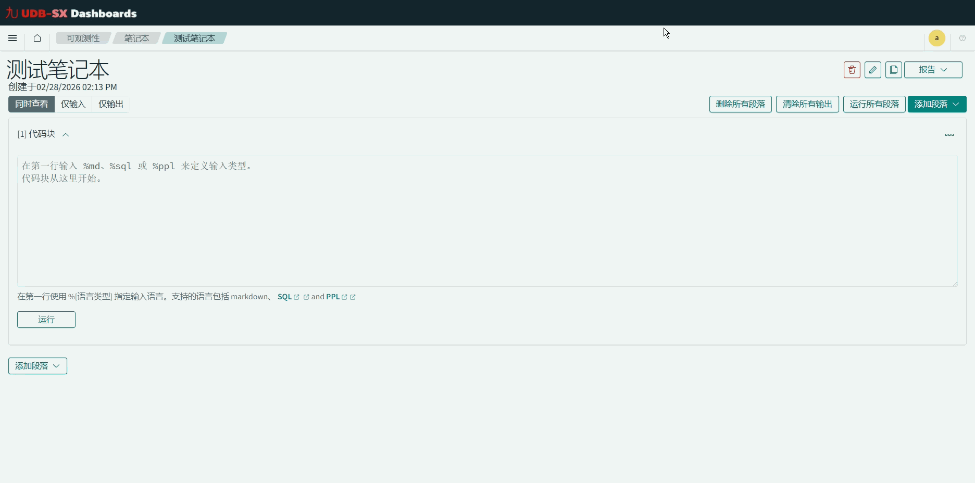Navigate to 笔记本 breadcrumb

click(x=136, y=39)
